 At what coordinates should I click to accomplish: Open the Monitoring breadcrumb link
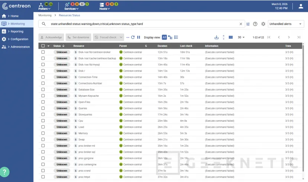tap(45, 15)
